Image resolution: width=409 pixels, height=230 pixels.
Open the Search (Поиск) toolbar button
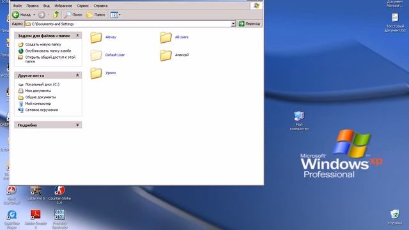point(73,15)
